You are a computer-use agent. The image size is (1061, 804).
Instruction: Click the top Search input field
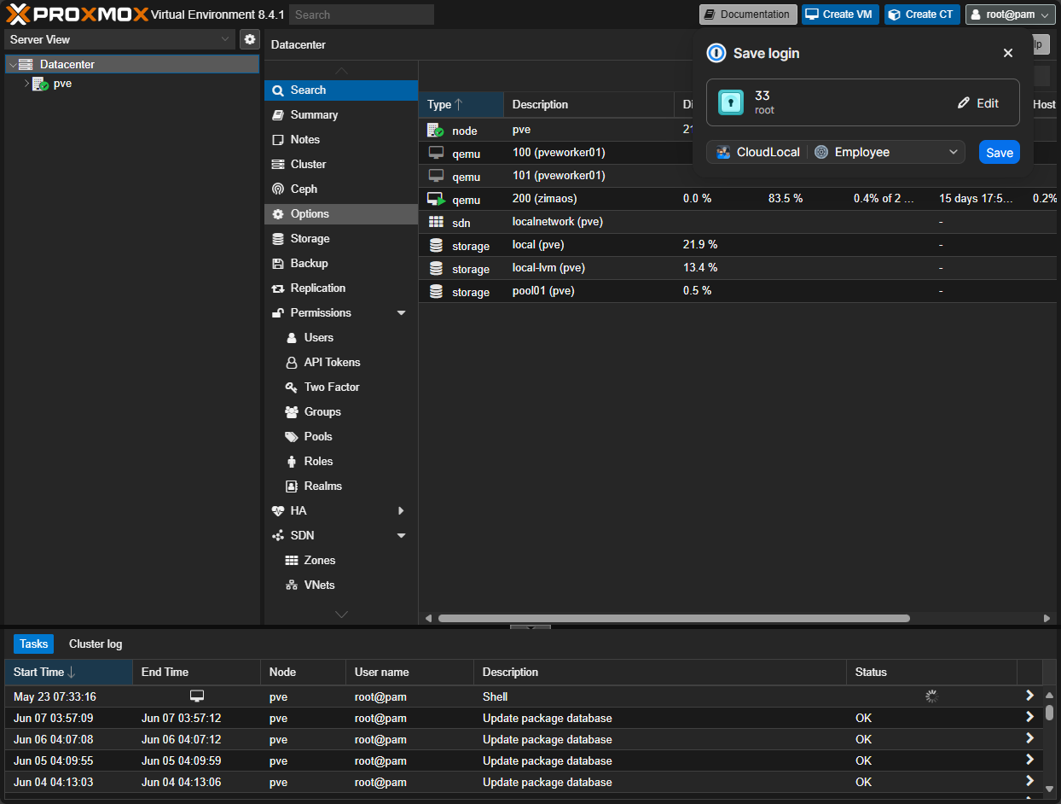click(x=362, y=15)
